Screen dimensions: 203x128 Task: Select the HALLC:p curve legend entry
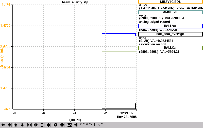pos(170,48)
